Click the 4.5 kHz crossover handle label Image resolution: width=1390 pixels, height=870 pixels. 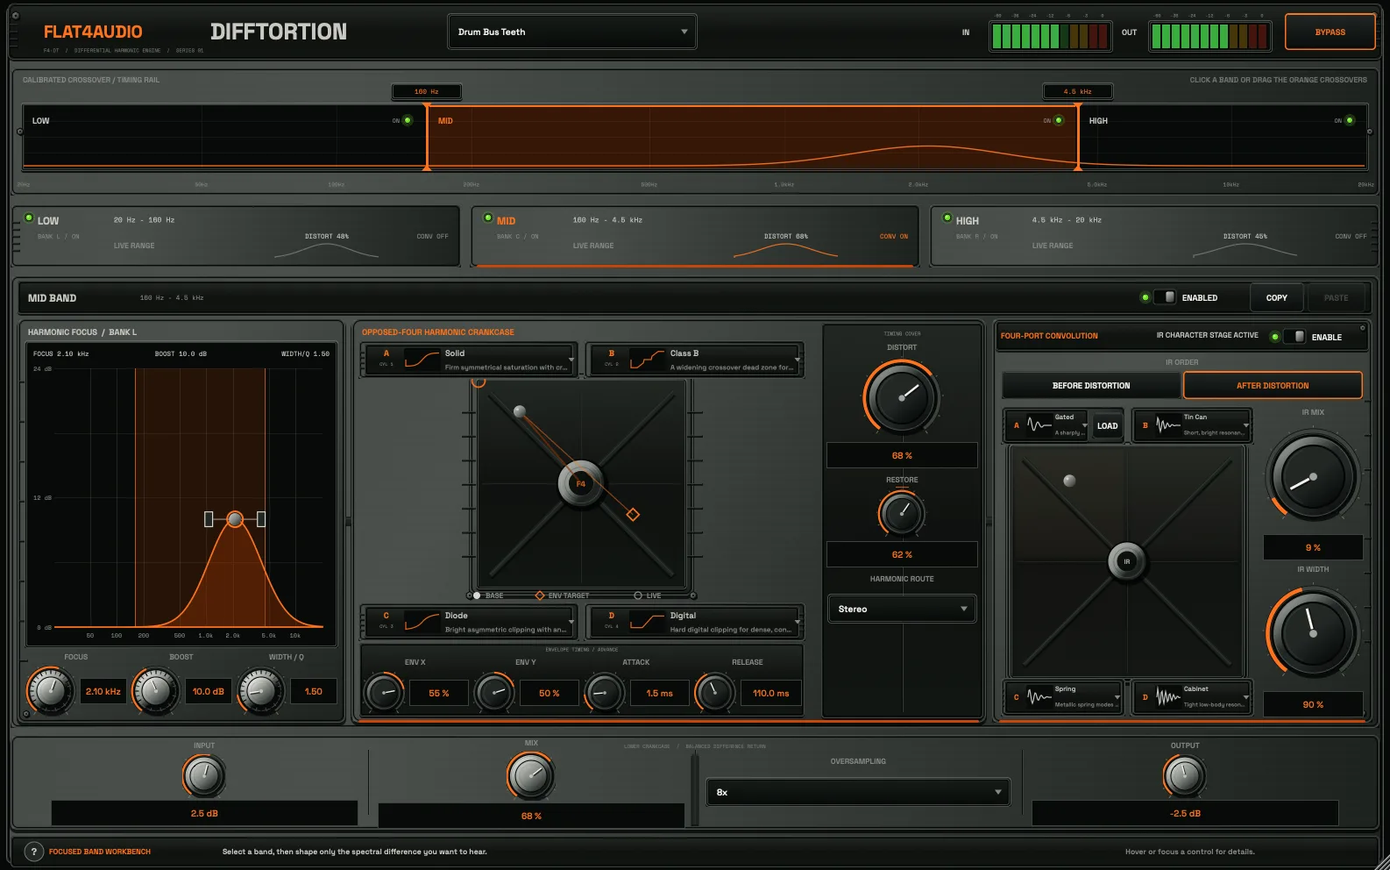click(x=1078, y=91)
